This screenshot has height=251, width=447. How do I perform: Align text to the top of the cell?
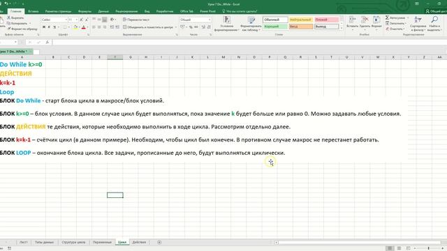tap(94, 20)
